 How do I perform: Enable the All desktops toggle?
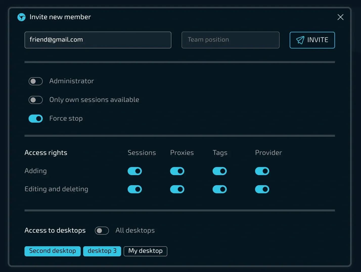click(102, 231)
